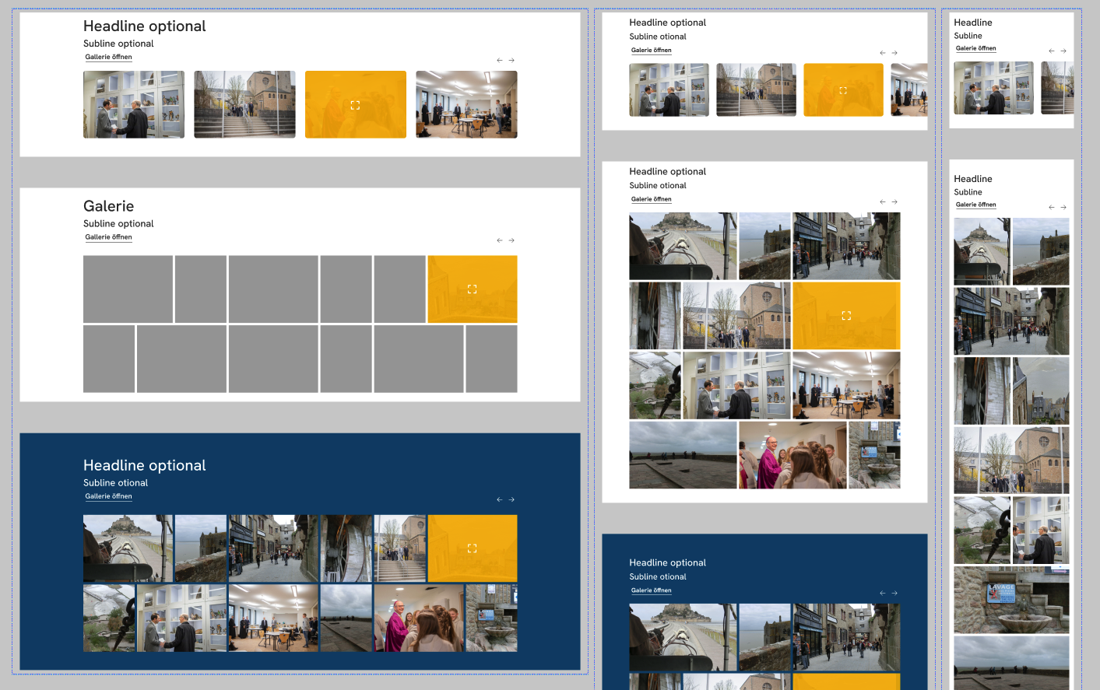
Task: Open 'Gallerie öffnen' link under the 'Galerie' heading
Action: pyautogui.click(x=108, y=237)
